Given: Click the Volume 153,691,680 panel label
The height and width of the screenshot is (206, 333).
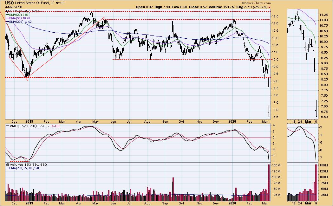Looking at the screenshot, I should point(28,164).
